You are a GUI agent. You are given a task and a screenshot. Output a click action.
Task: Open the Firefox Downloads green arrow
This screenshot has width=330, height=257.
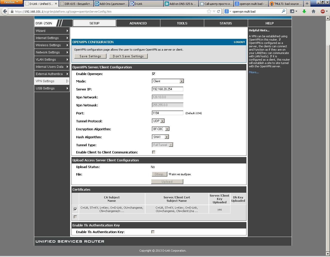[x=304, y=11]
